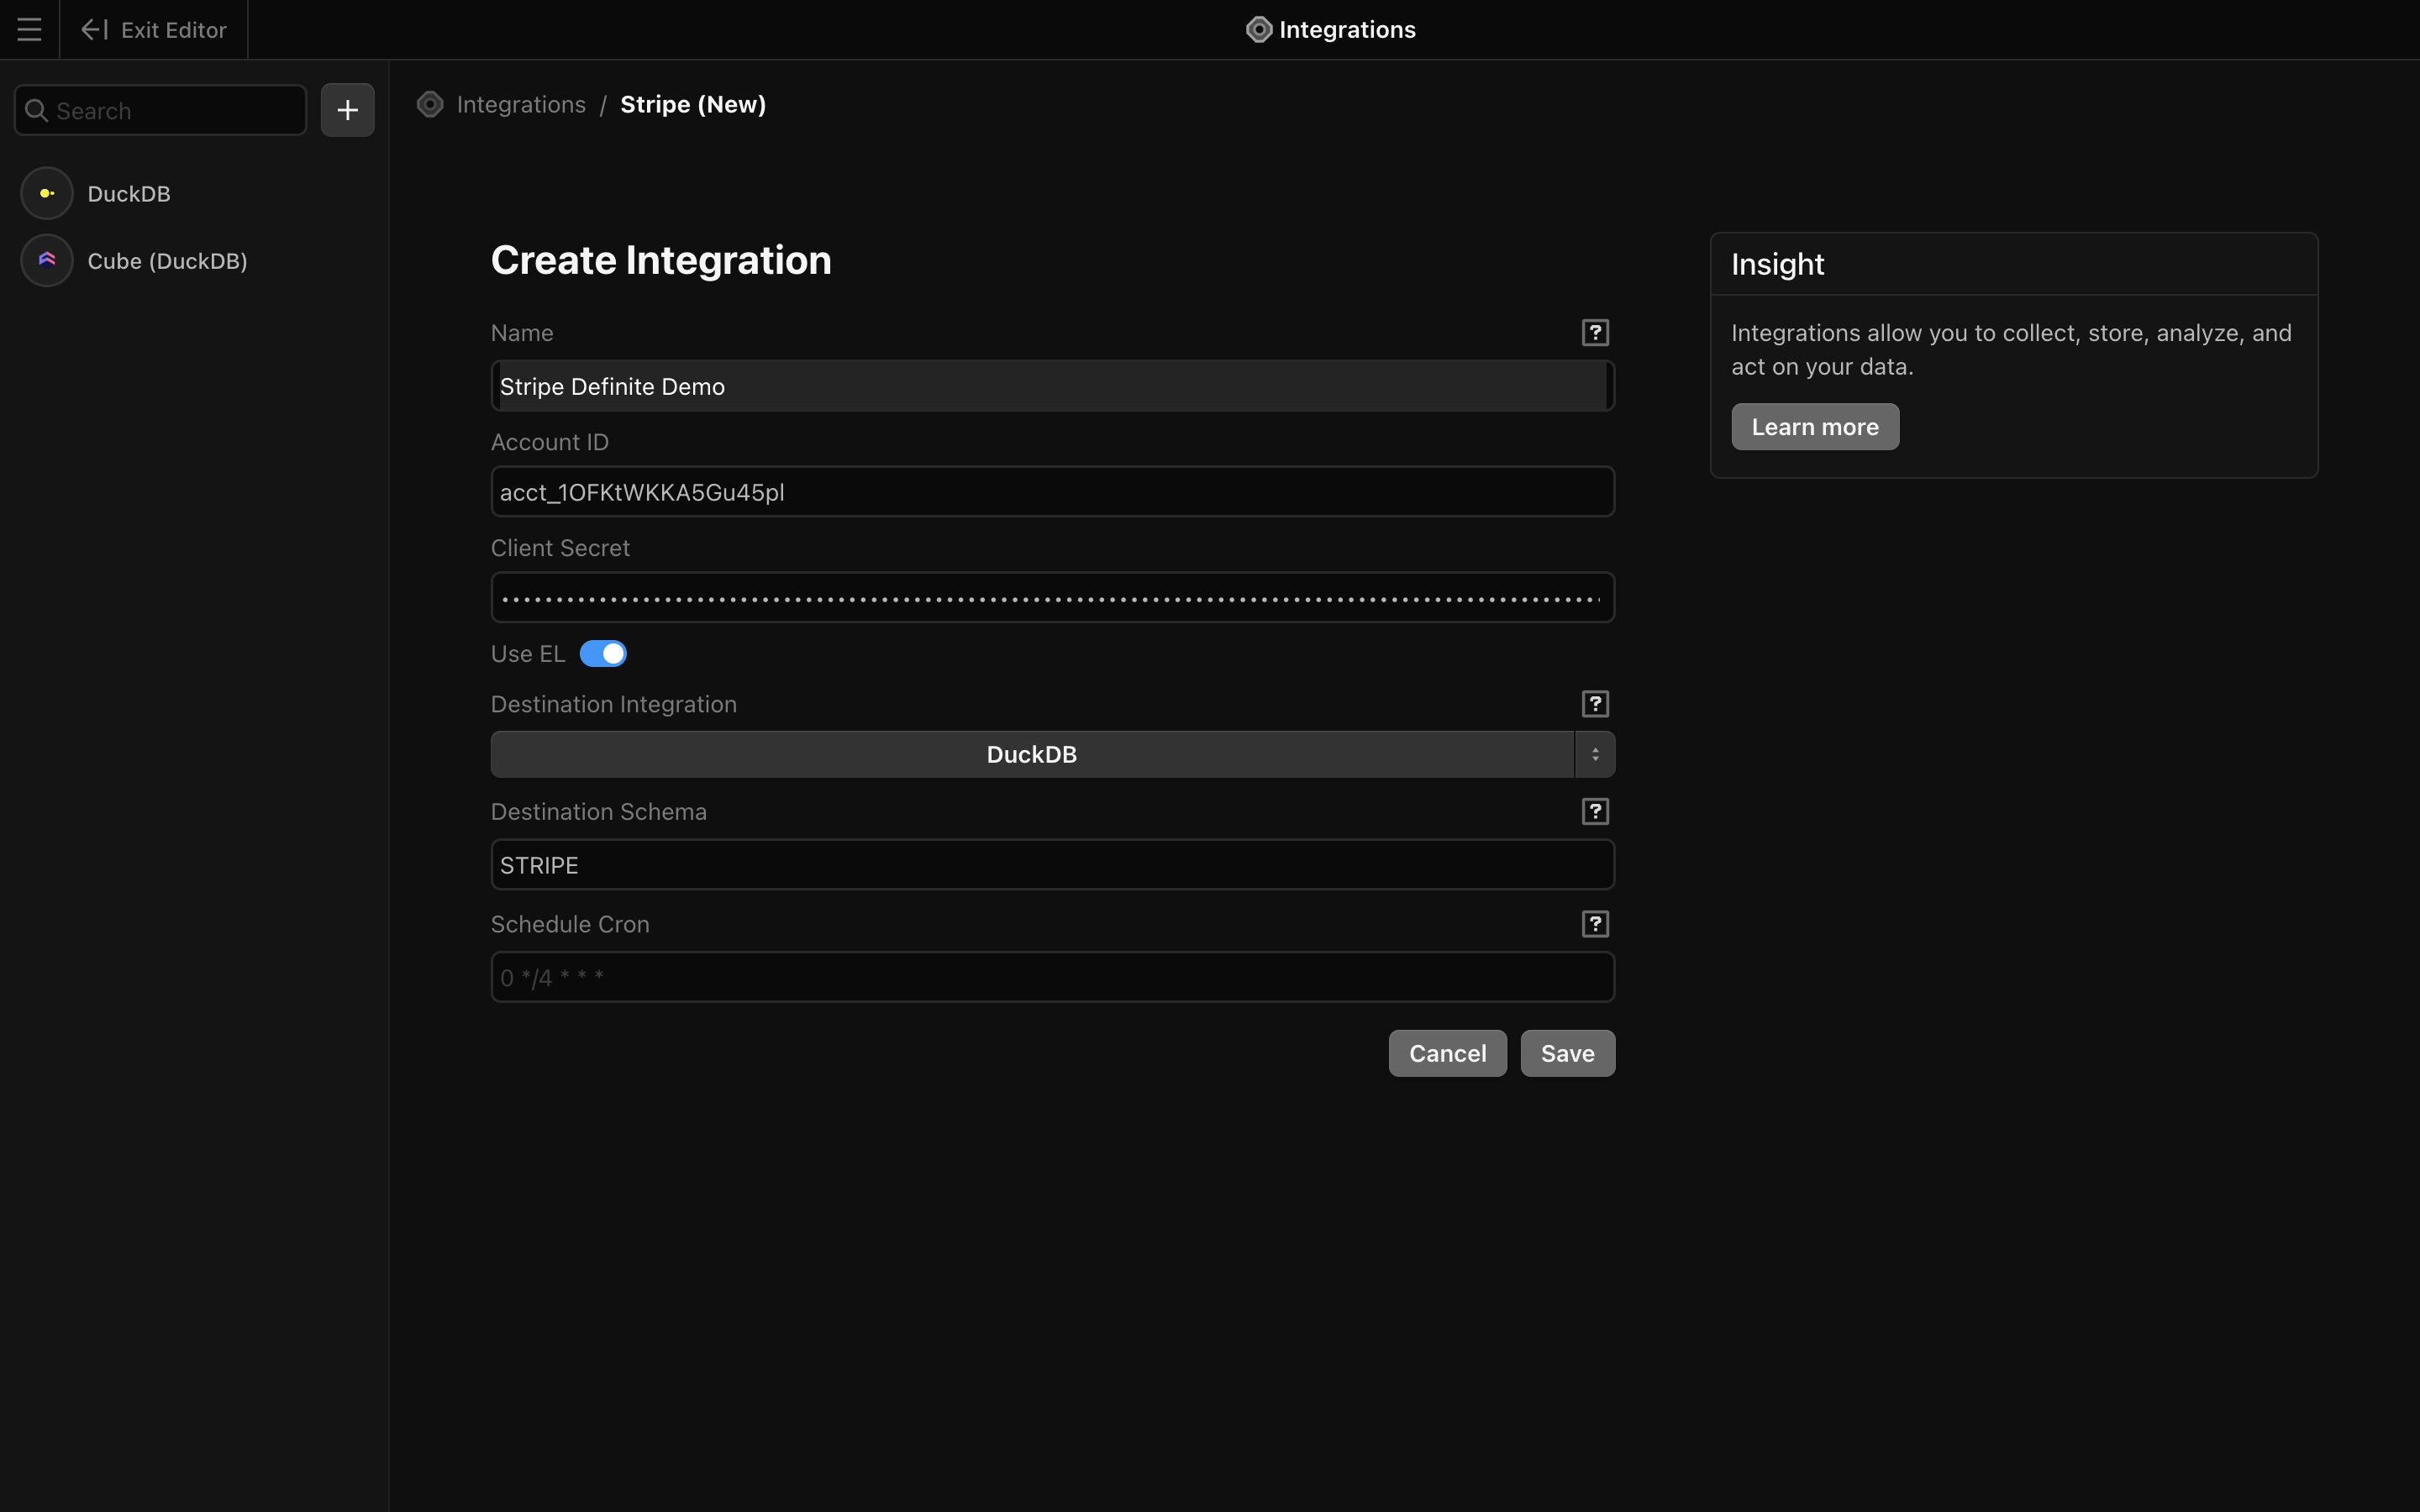Focus the Schedule Cron input field

pos(1052,977)
